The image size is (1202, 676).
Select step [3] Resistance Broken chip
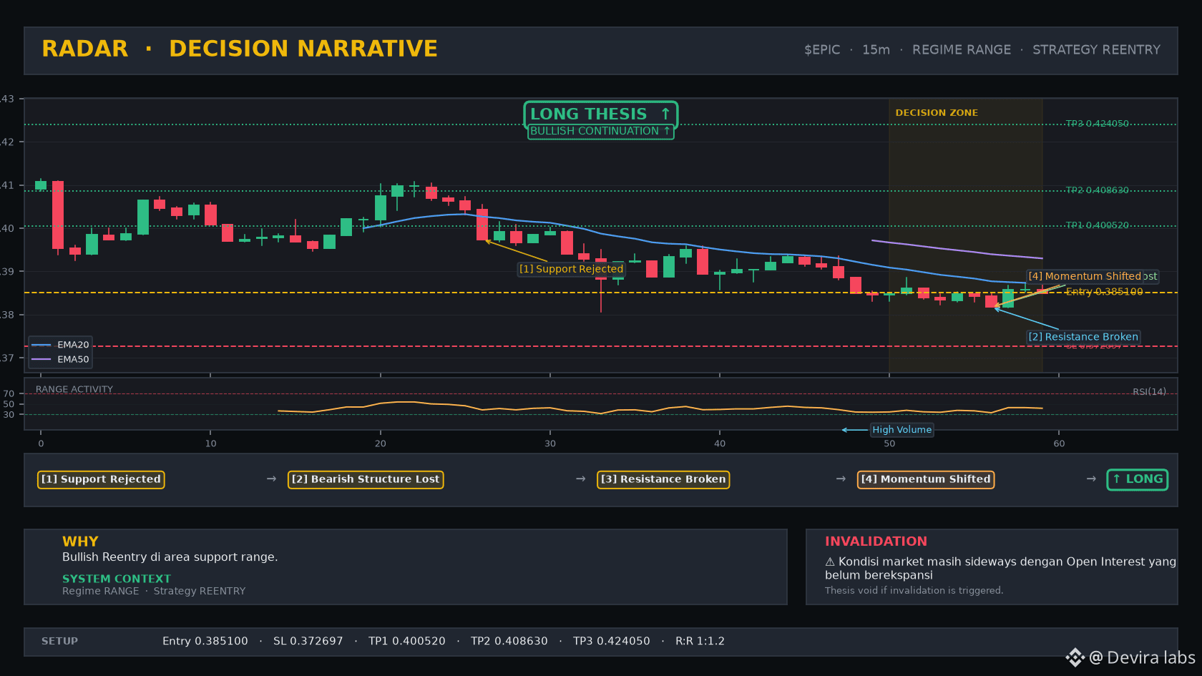[663, 479]
